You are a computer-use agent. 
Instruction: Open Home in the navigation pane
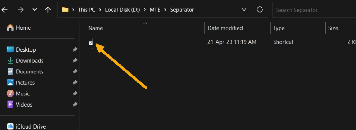(23, 28)
